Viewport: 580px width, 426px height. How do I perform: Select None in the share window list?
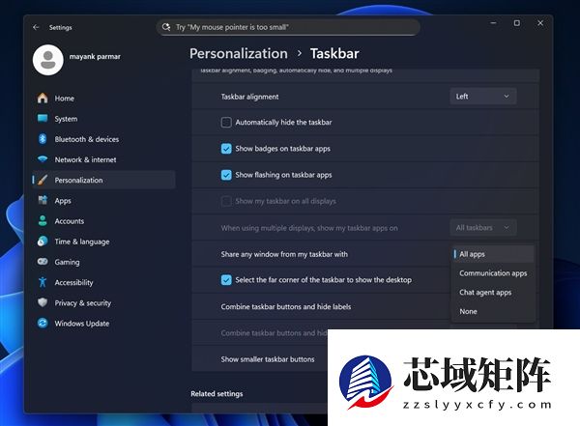493,311
